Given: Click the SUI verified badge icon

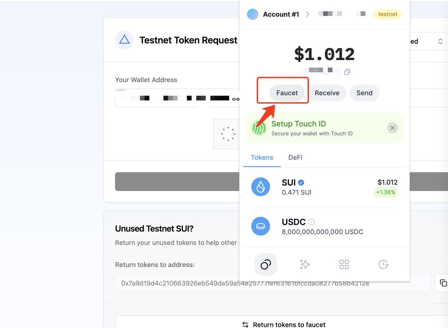Looking at the screenshot, I should pyautogui.click(x=301, y=182).
